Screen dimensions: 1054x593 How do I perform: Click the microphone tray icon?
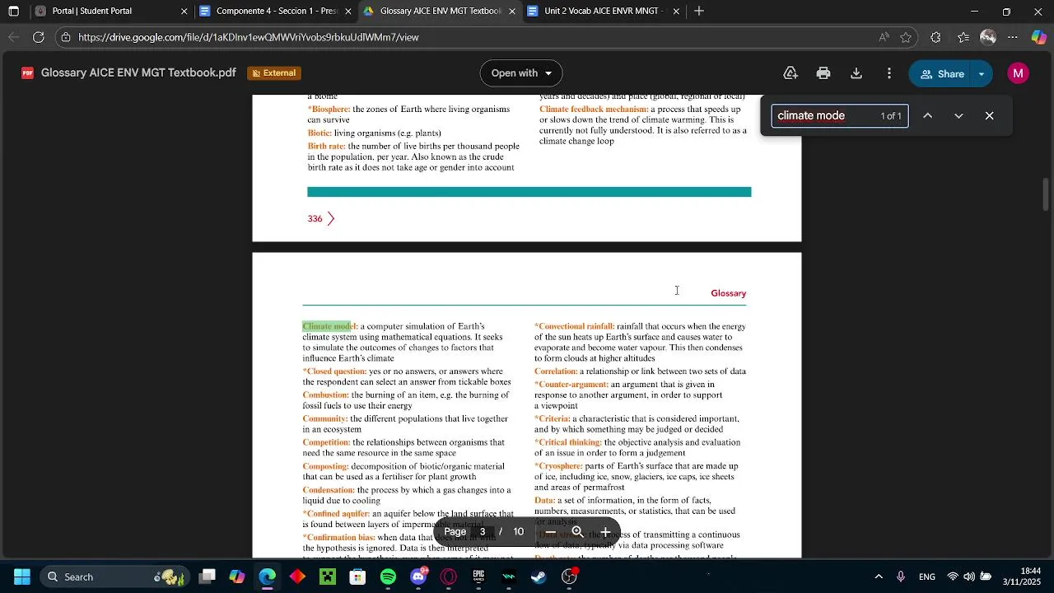click(901, 577)
